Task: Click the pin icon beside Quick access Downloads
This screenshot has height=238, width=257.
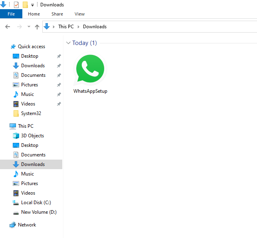Action: pos(59,66)
